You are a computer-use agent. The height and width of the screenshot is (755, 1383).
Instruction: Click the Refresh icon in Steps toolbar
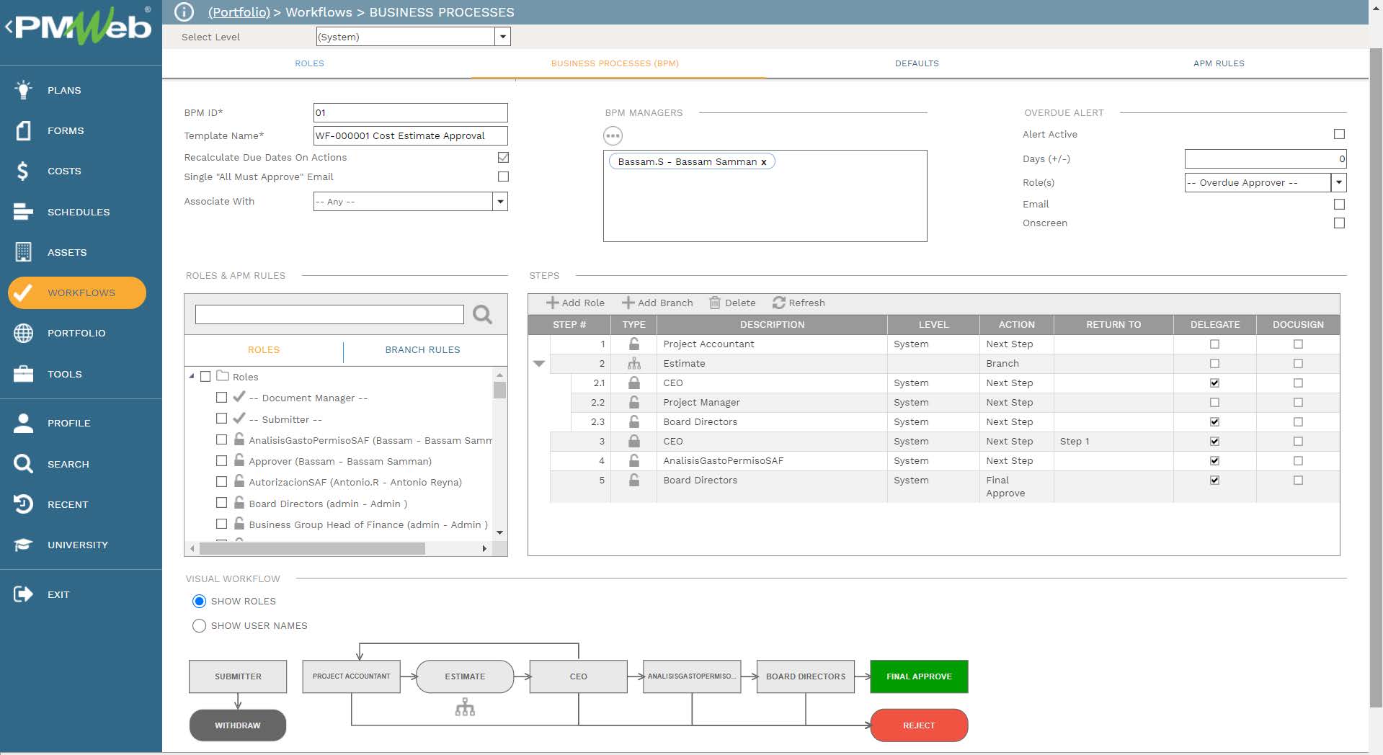pyautogui.click(x=778, y=303)
